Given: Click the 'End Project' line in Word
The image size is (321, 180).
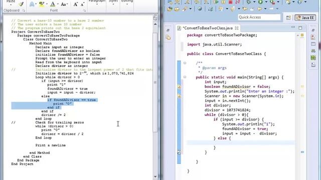Looking at the screenshot, I should pyautogui.click(x=22, y=164).
